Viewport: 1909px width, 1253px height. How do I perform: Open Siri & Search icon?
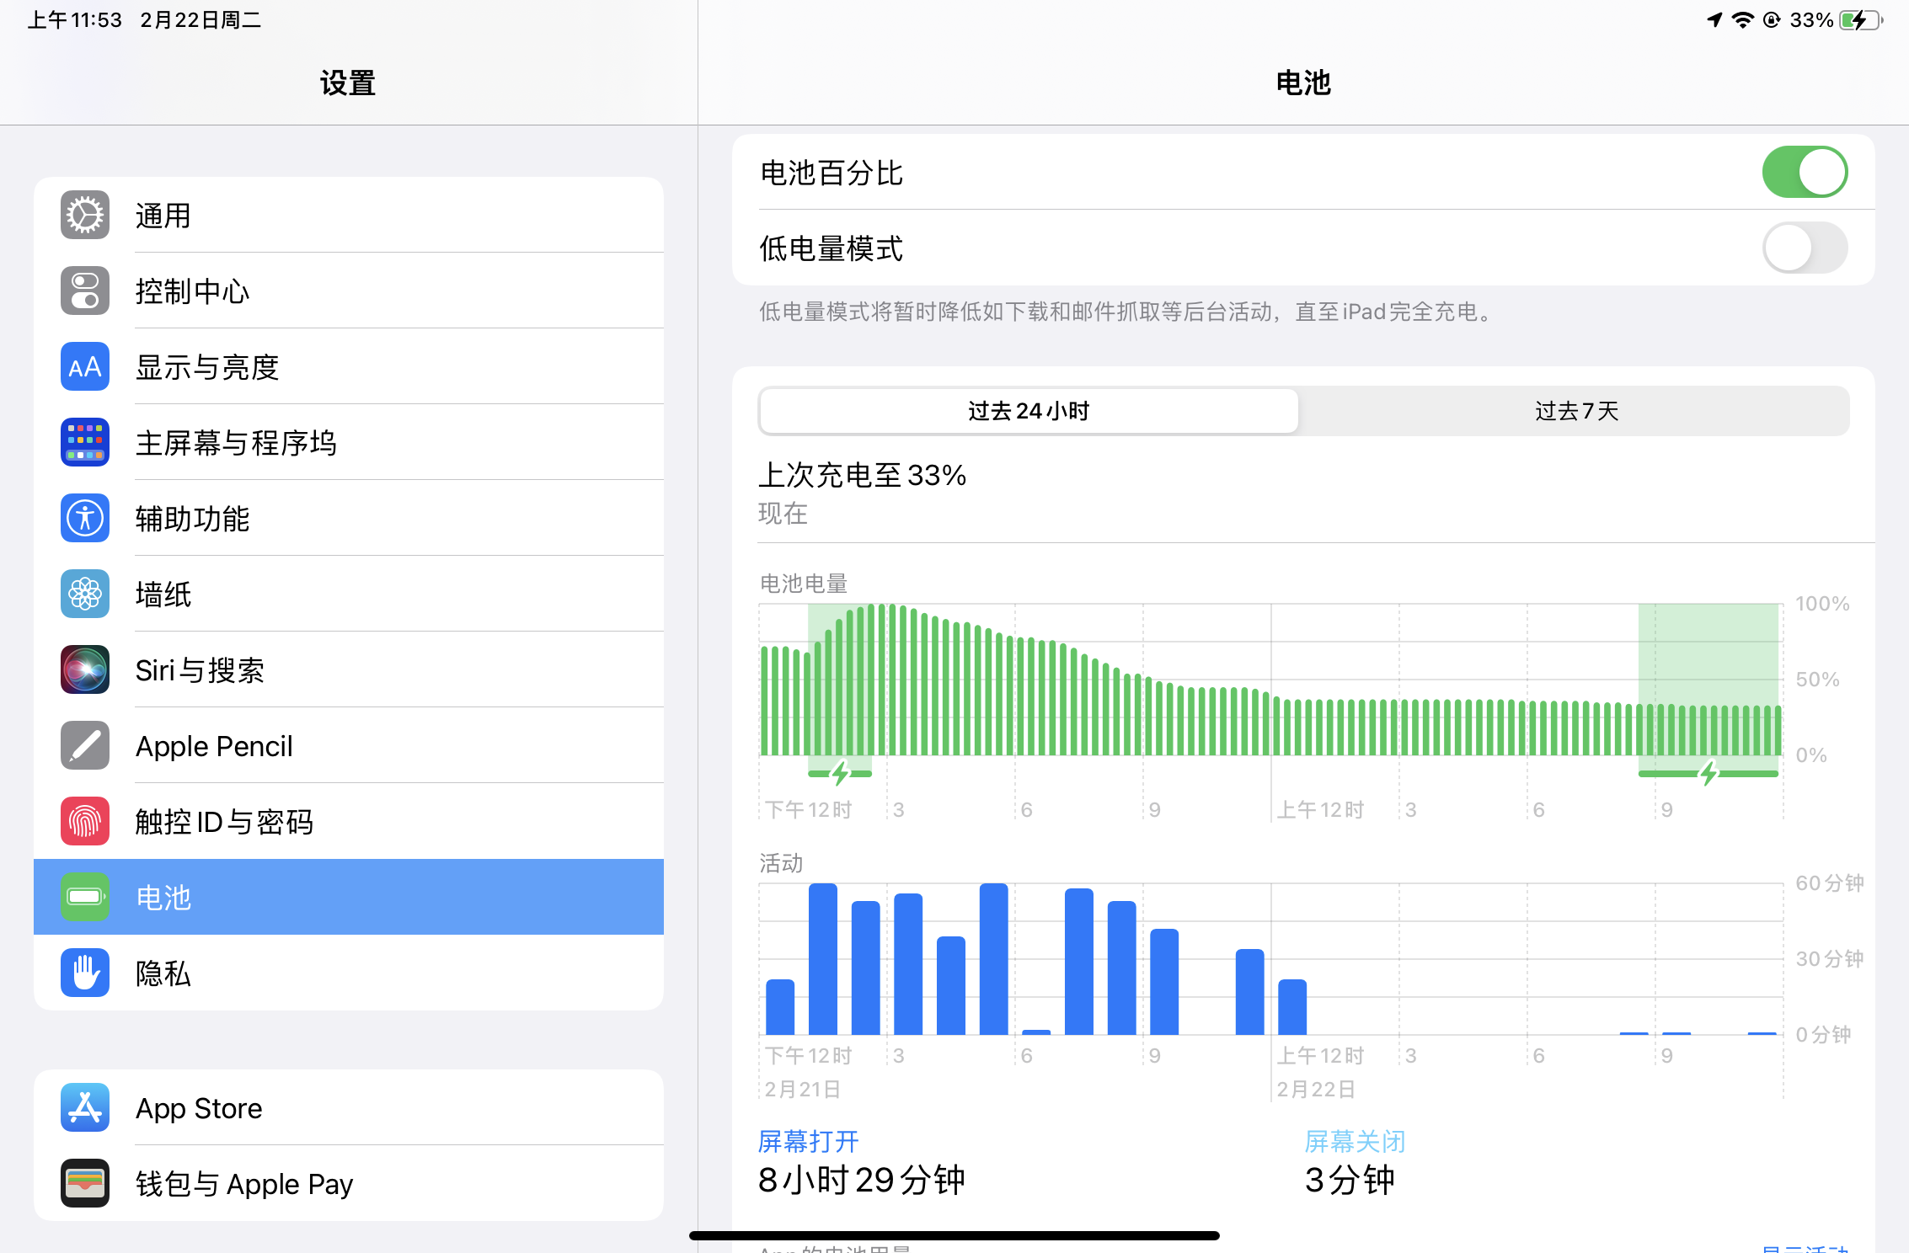tap(85, 670)
